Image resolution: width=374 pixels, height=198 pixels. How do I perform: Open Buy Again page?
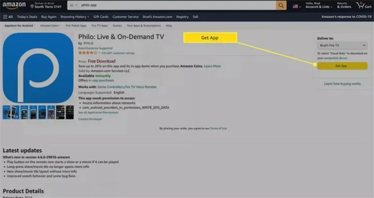[x=49, y=17]
